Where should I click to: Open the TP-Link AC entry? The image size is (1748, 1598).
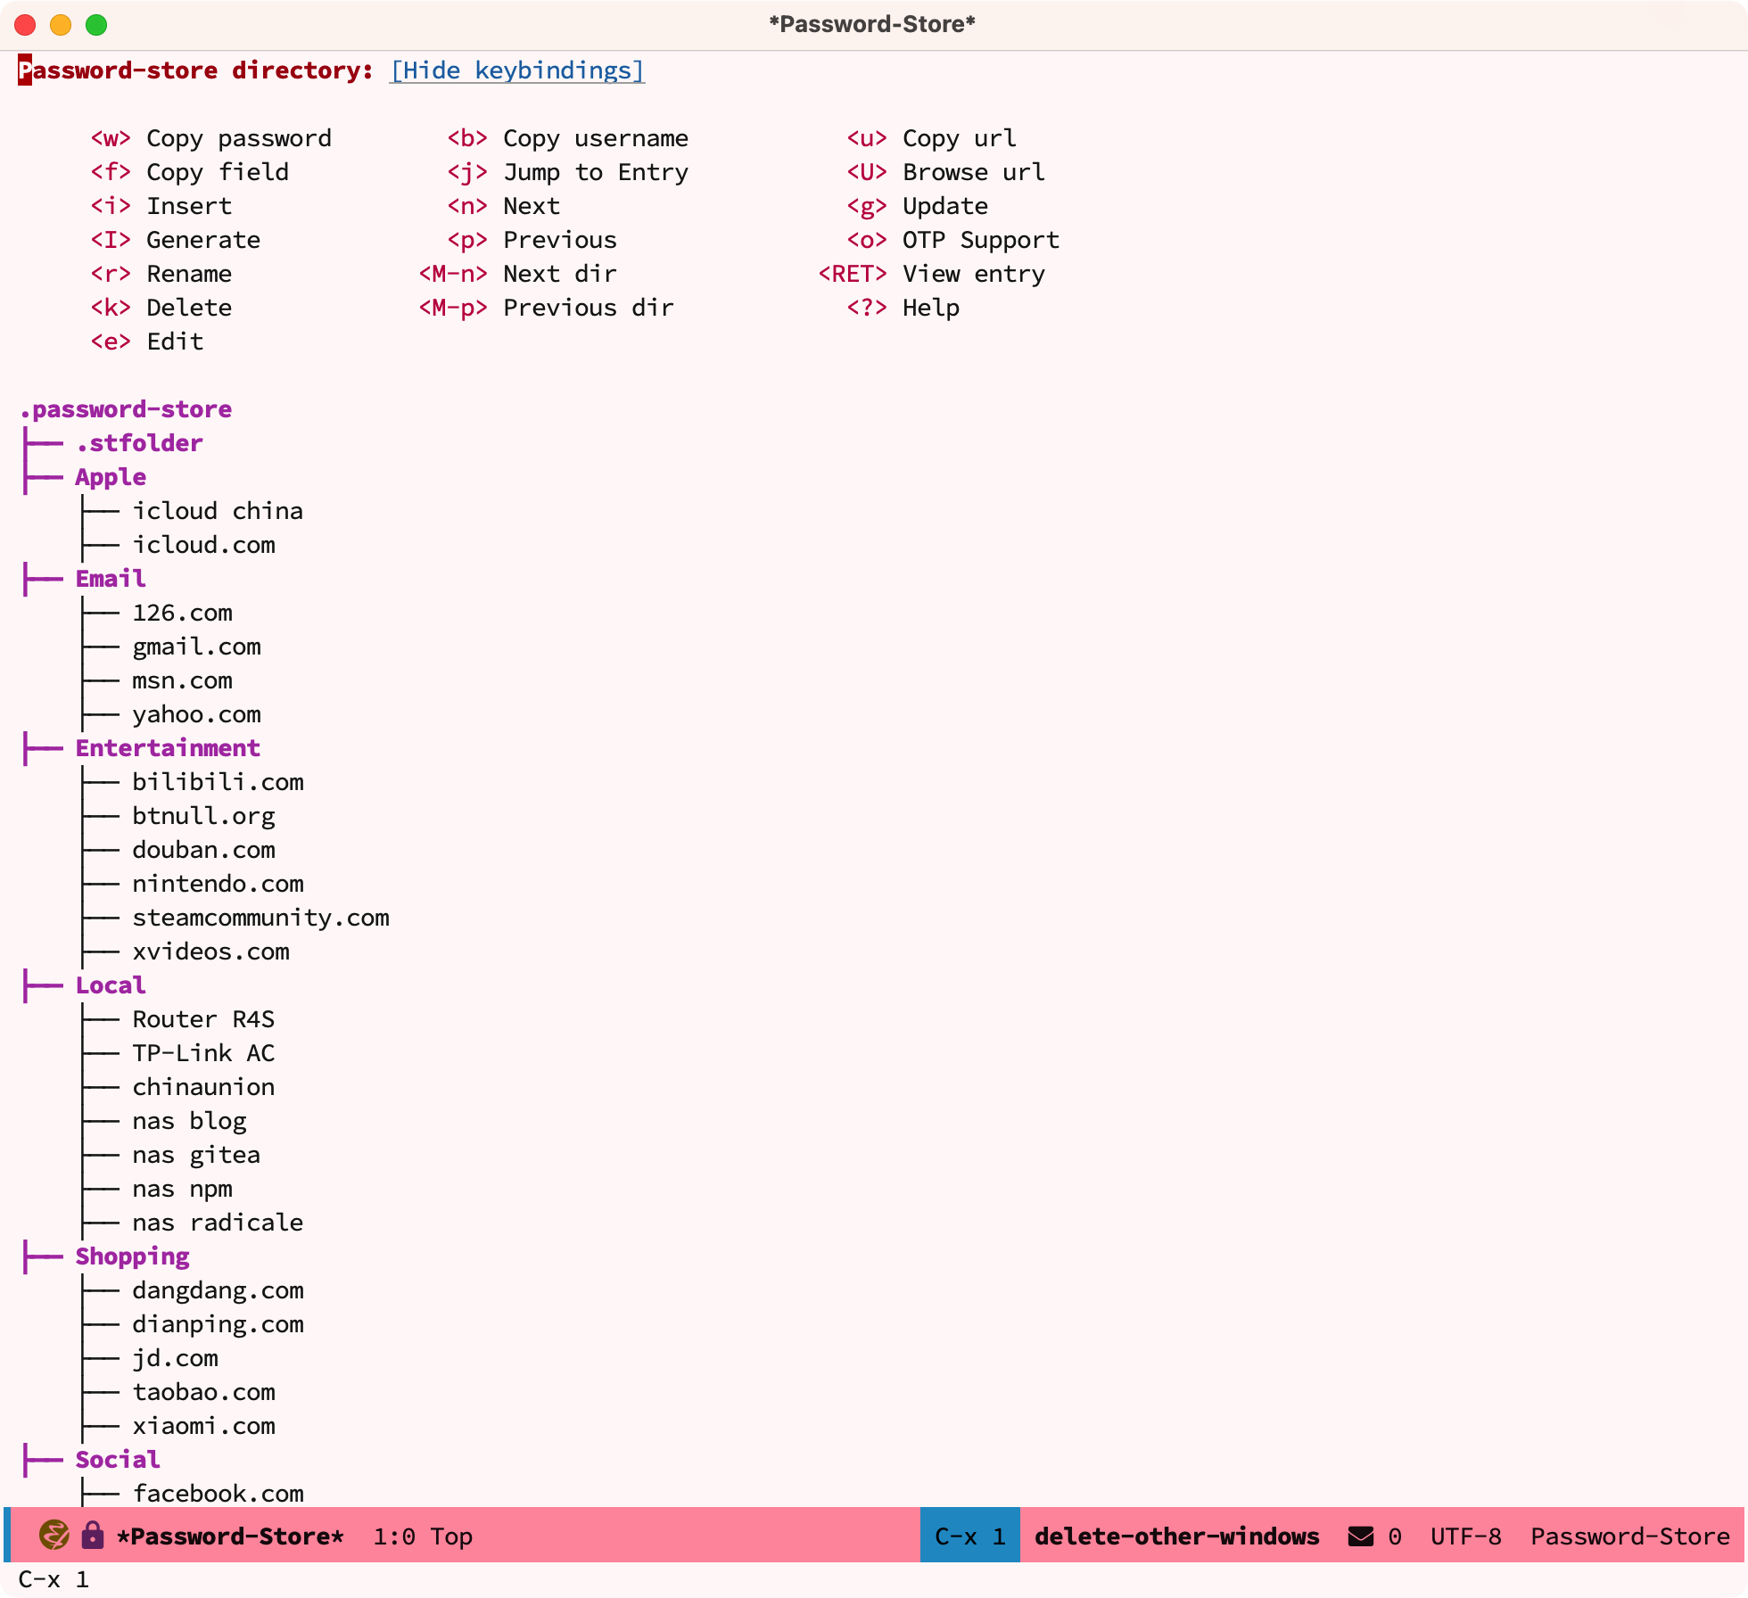click(203, 1053)
